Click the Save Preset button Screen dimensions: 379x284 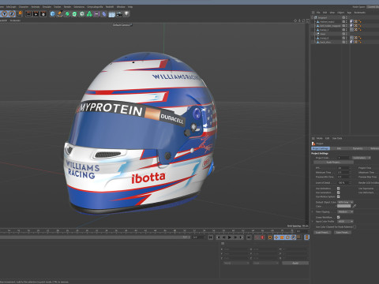[343, 233]
